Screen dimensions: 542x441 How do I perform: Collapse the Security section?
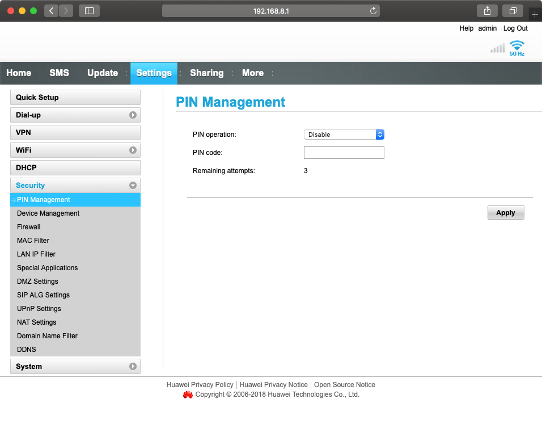[132, 185]
